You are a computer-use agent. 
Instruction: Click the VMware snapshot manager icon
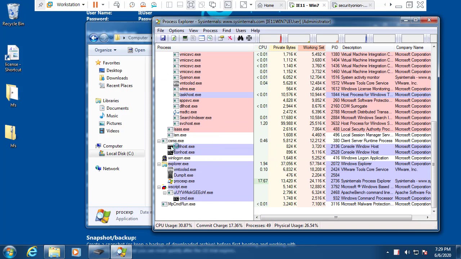pos(154,5)
